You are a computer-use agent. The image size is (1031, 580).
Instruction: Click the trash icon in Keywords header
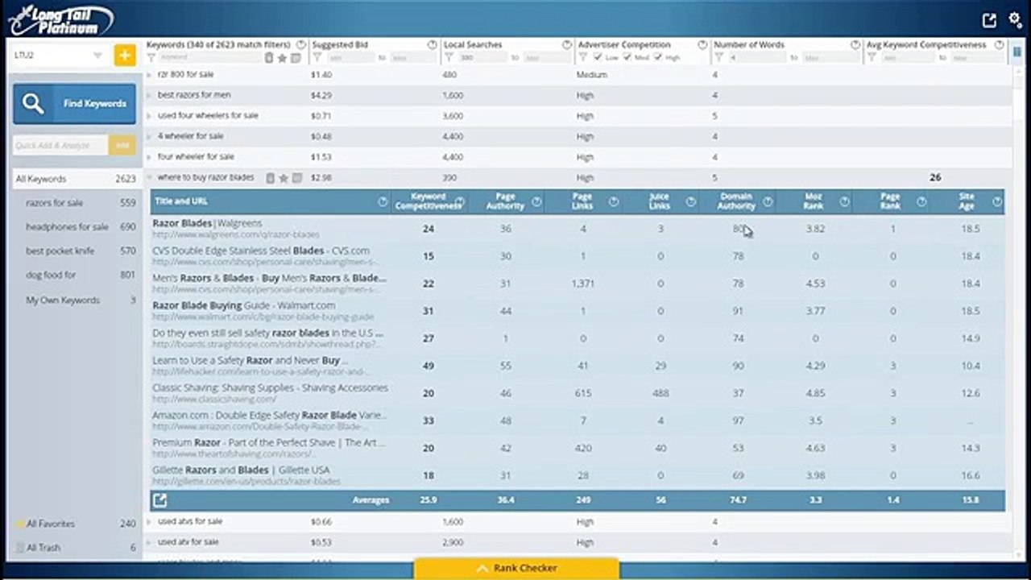269,58
